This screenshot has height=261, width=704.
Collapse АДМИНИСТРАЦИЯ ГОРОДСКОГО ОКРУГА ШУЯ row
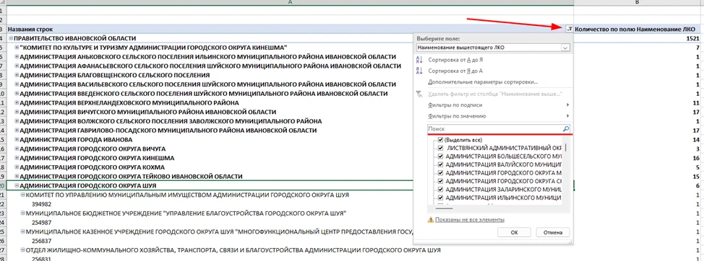click(17, 185)
